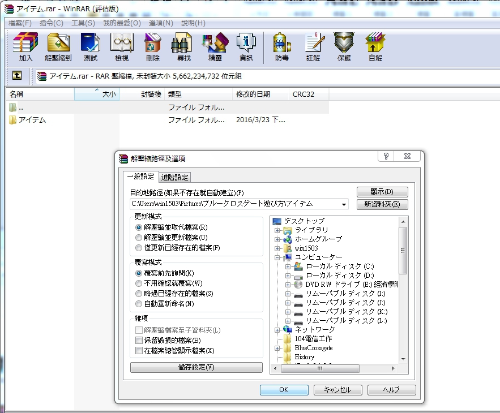500x413 pixels.
Task: Click the WinRAR title bar icon
Action: [x=9, y=9]
